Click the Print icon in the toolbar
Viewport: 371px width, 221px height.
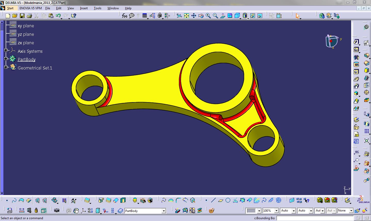point(29,16)
